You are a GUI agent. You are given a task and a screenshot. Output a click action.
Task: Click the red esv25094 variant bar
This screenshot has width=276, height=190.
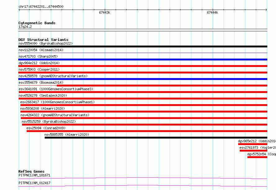147,131
